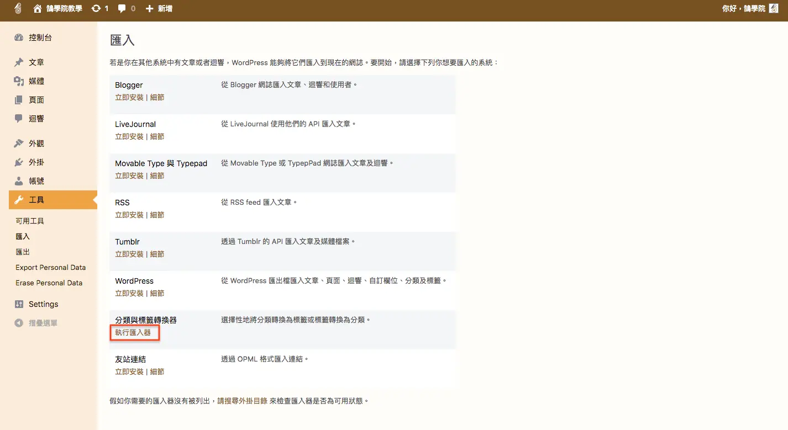Open the 可用工具 submenu item
The height and width of the screenshot is (430, 788).
30,221
